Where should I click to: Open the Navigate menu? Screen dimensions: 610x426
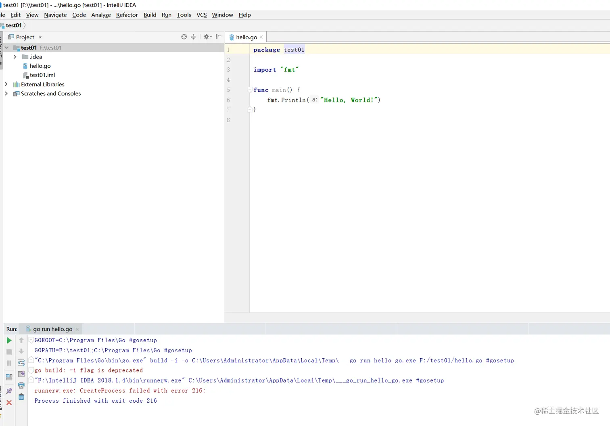click(x=55, y=15)
